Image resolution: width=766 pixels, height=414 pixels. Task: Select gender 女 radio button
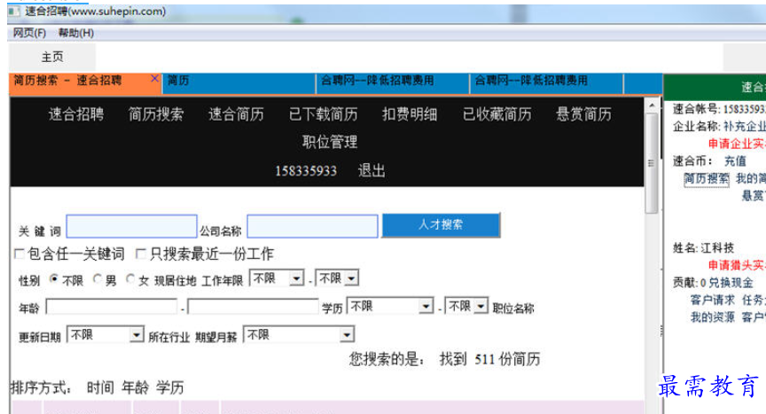130,279
